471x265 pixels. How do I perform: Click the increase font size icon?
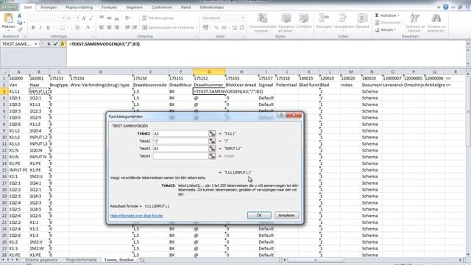pos(84,18)
